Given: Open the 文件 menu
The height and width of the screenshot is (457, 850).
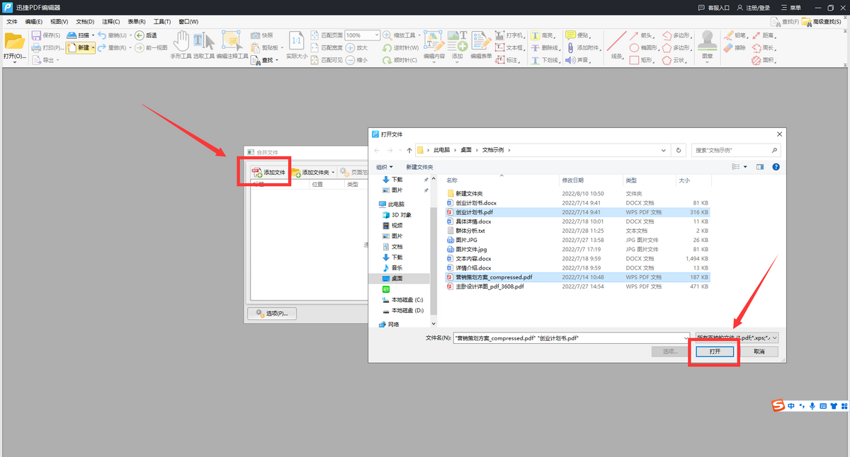Looking at the screenshot, I should pyautogui.click(x=12, y=22).
